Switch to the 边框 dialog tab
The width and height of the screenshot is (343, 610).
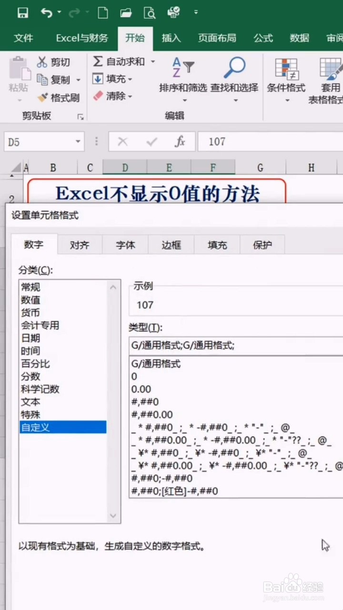pyautogui.click(x=171, y=245)
